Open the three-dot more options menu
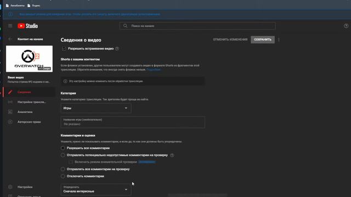This screenshot has height=197, width=351. pos(279,40)
